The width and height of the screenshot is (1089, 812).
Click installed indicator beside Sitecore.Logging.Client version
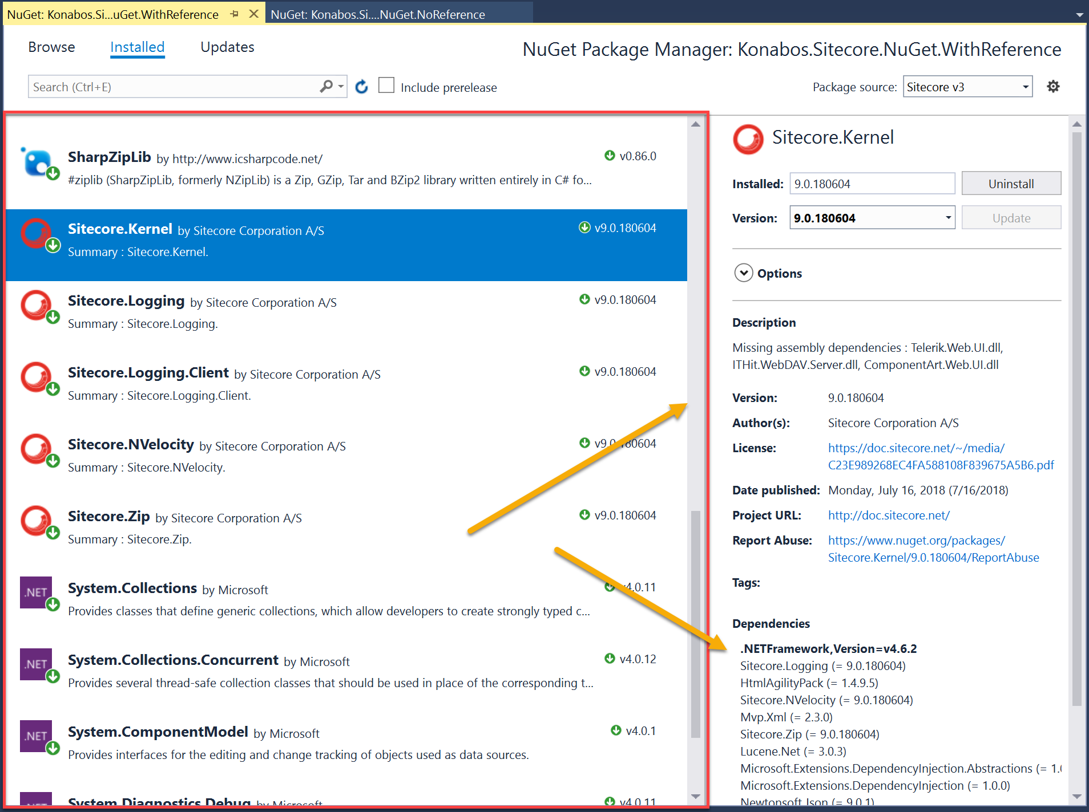pyautogui.click(x=584, y=371)
